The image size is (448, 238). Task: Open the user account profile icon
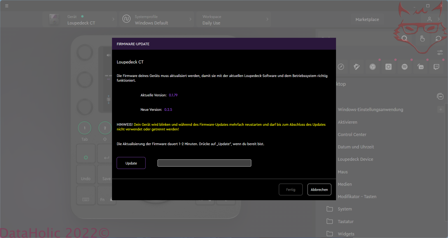coord(429,19)
